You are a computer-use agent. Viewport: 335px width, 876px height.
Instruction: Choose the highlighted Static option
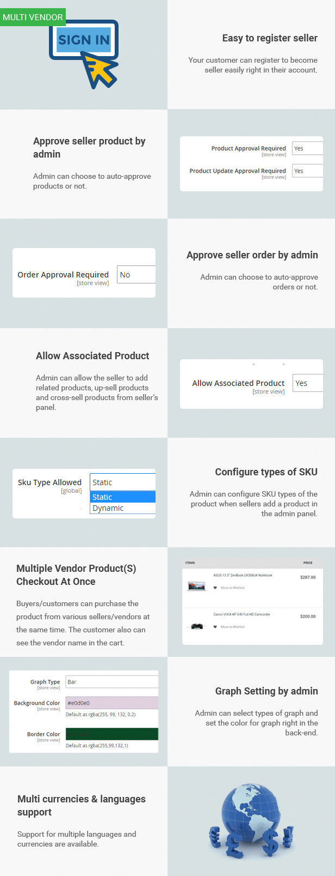click(122, 497)
